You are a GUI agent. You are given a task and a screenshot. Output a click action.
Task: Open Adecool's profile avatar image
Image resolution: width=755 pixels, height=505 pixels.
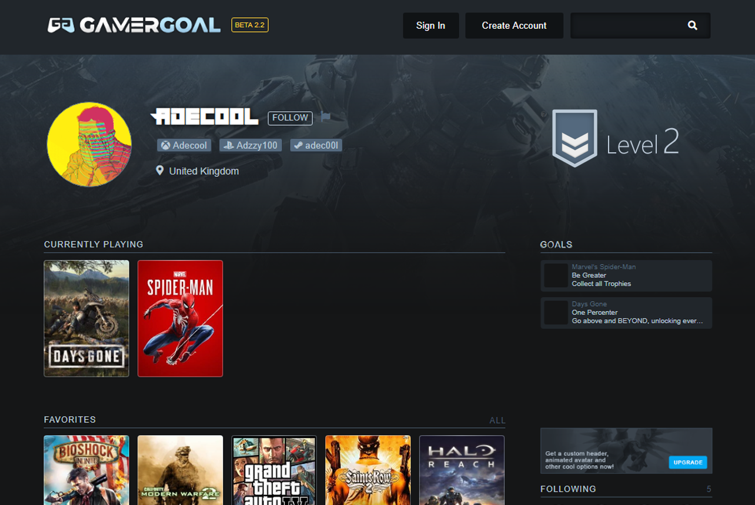point(89,144)
